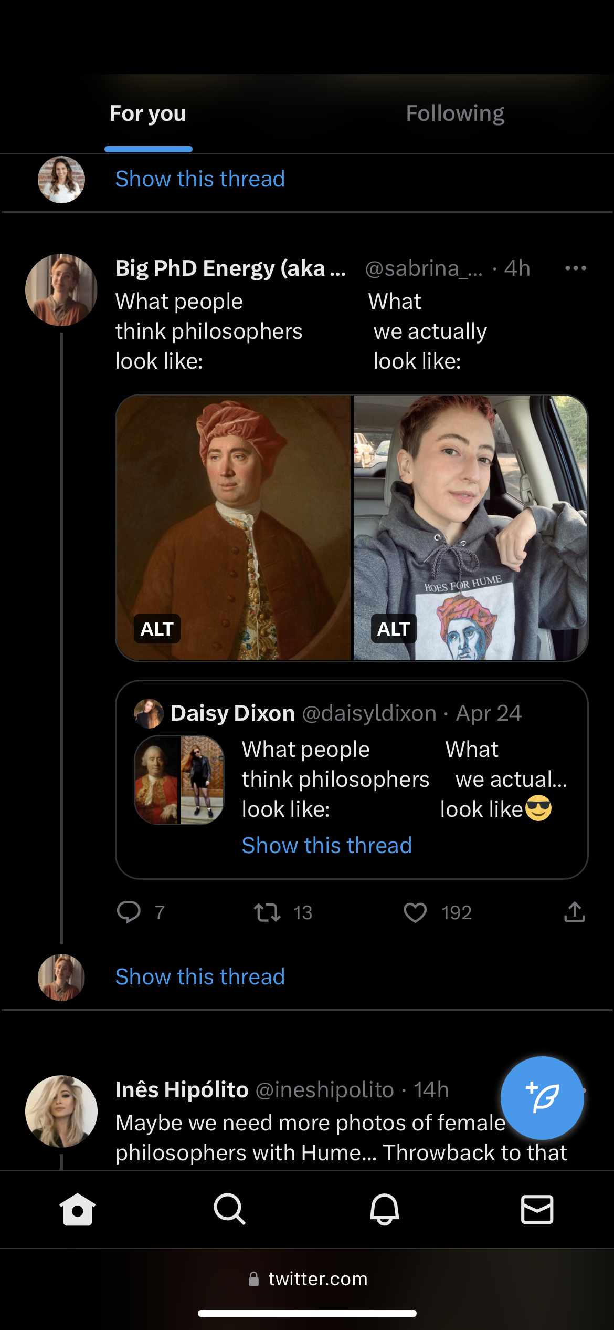Open Messages envelope icon
Screen dimensions: 614x1330
[537, 1209]
